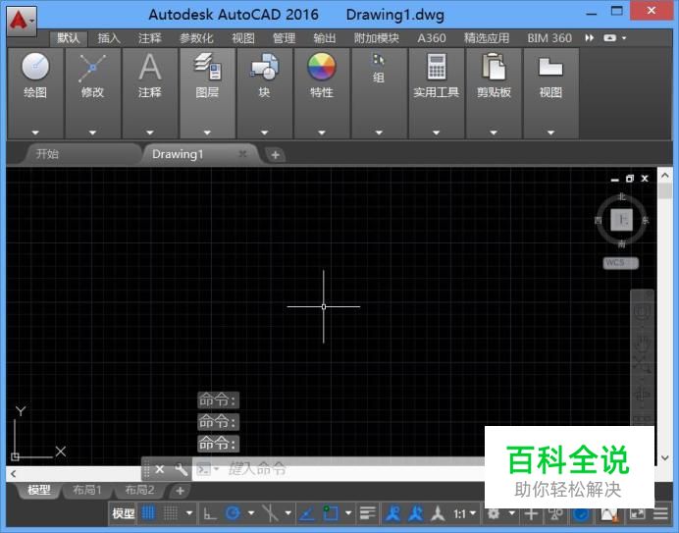679x533 pixels.
Task: Open the 特性 (Properties) color wheel panel
Action: tap(322, 93)
